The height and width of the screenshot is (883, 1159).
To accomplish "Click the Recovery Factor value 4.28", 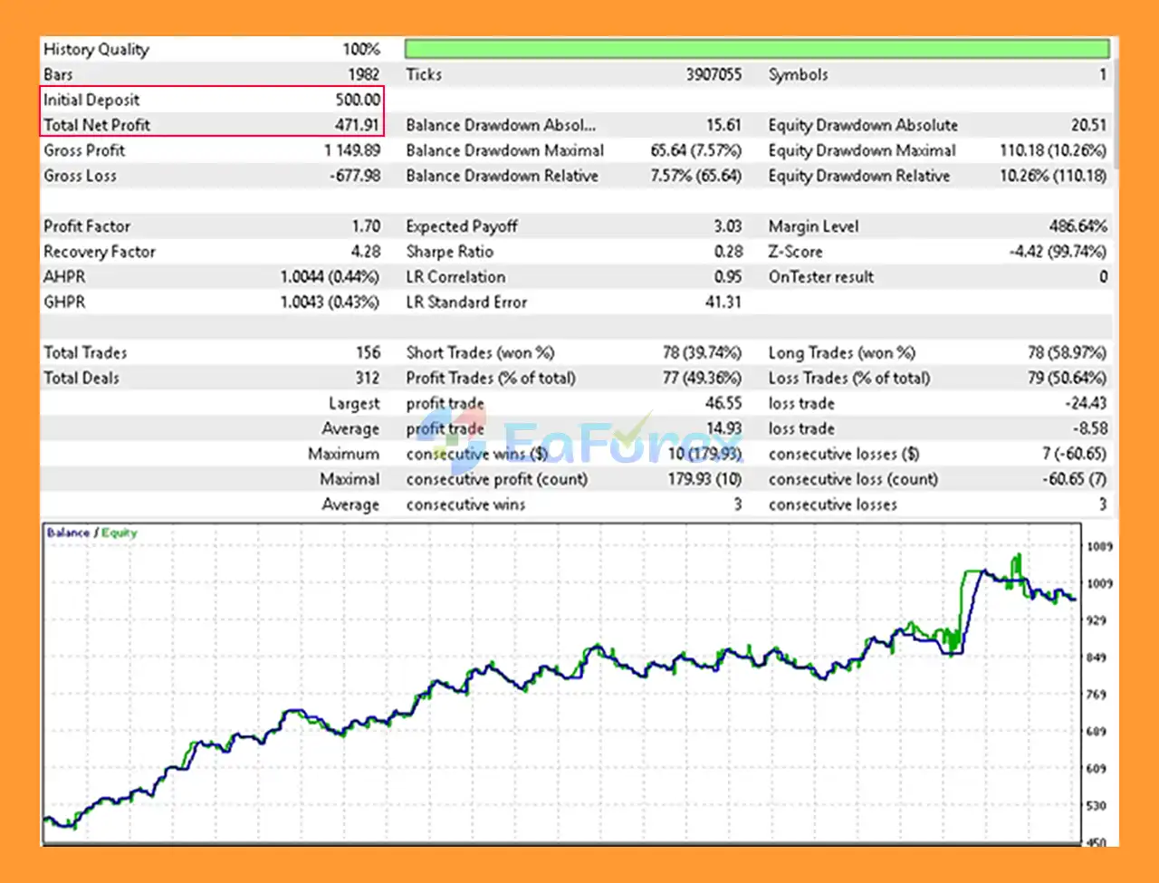I will point(365,252).
